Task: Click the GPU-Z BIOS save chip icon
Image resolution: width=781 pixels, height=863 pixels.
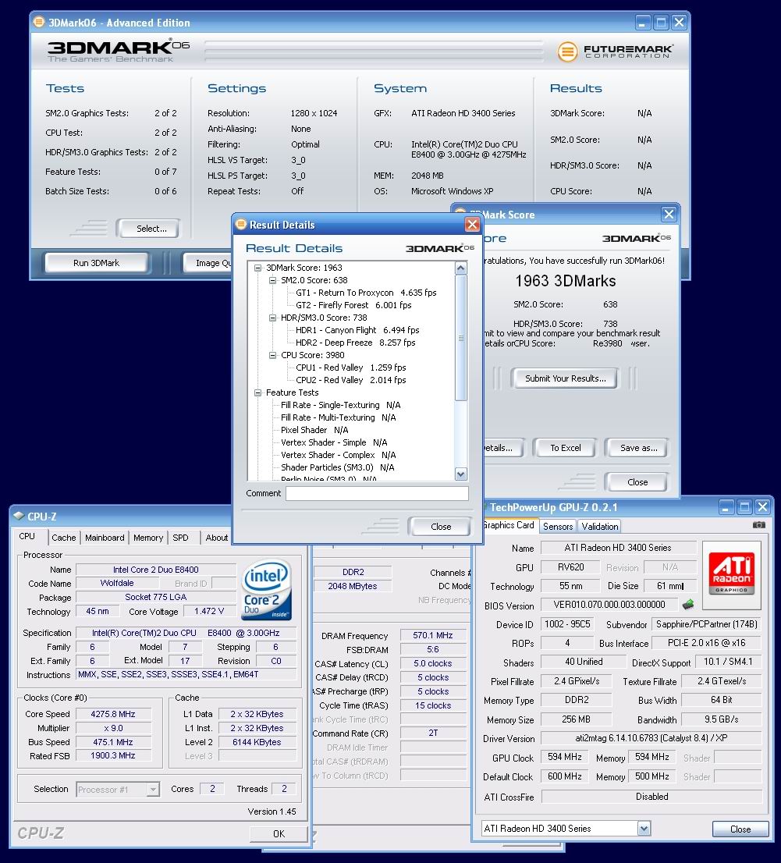Action: coord(688,604)
